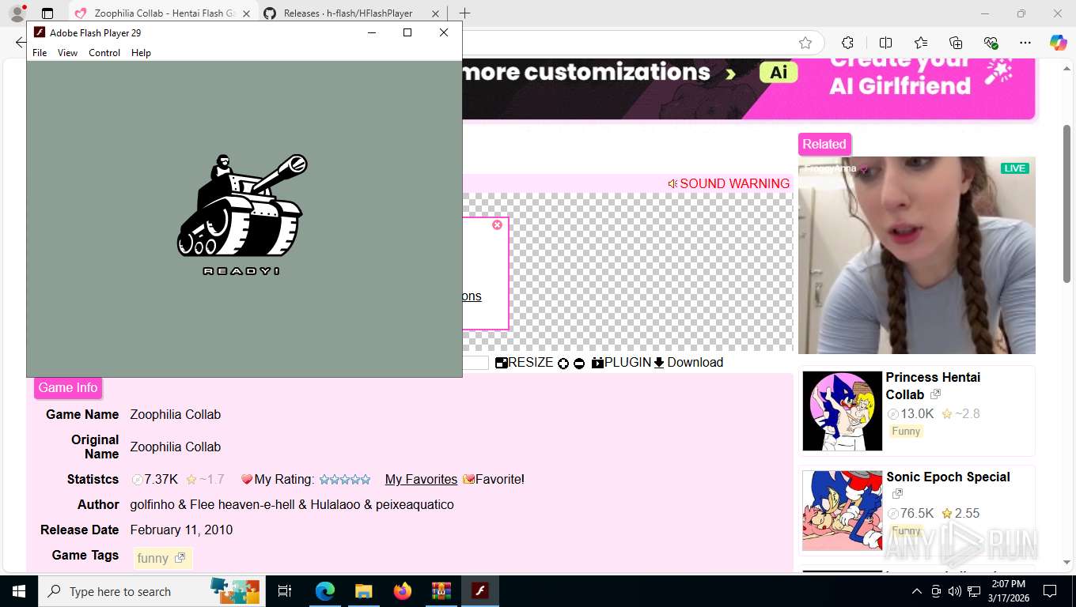Click the page vertical scrollbar
Screen dimensions: 1076x607
click(1067, 203)
